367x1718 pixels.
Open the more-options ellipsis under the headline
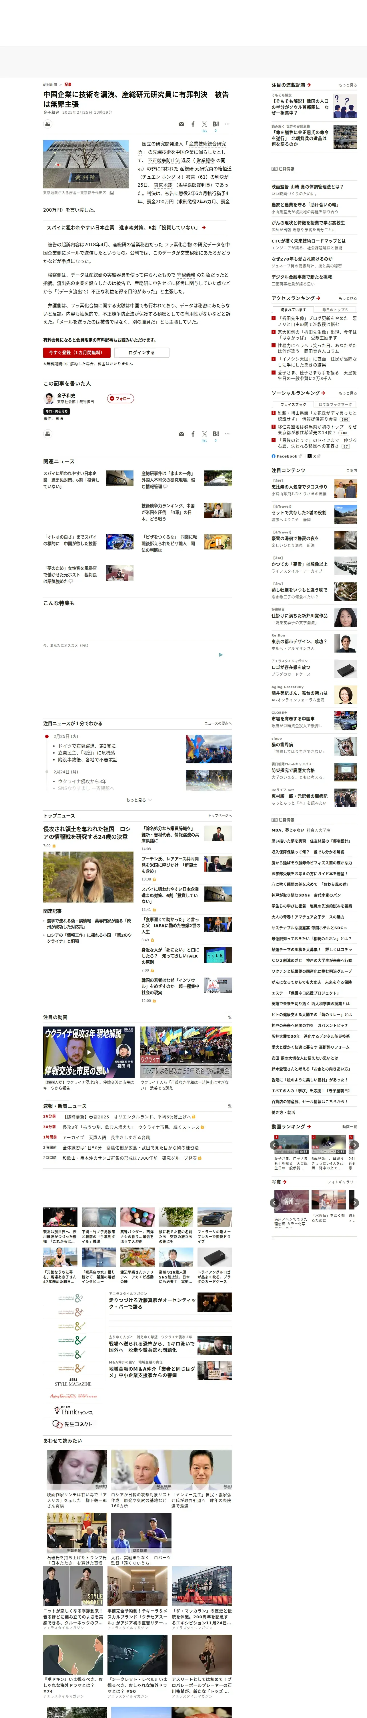(227, 124)
